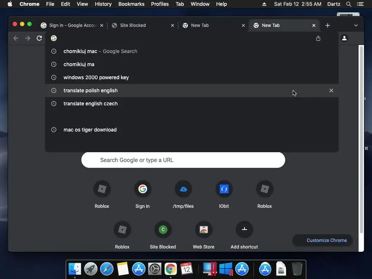Open a new tab with the plus button
Image resolution: width=372 pixels, height=279 pixels.
(328, 25)
